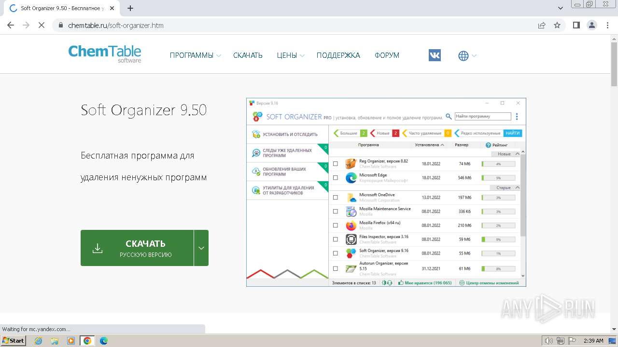Open the ФОРУМ nav menu item

387,55
